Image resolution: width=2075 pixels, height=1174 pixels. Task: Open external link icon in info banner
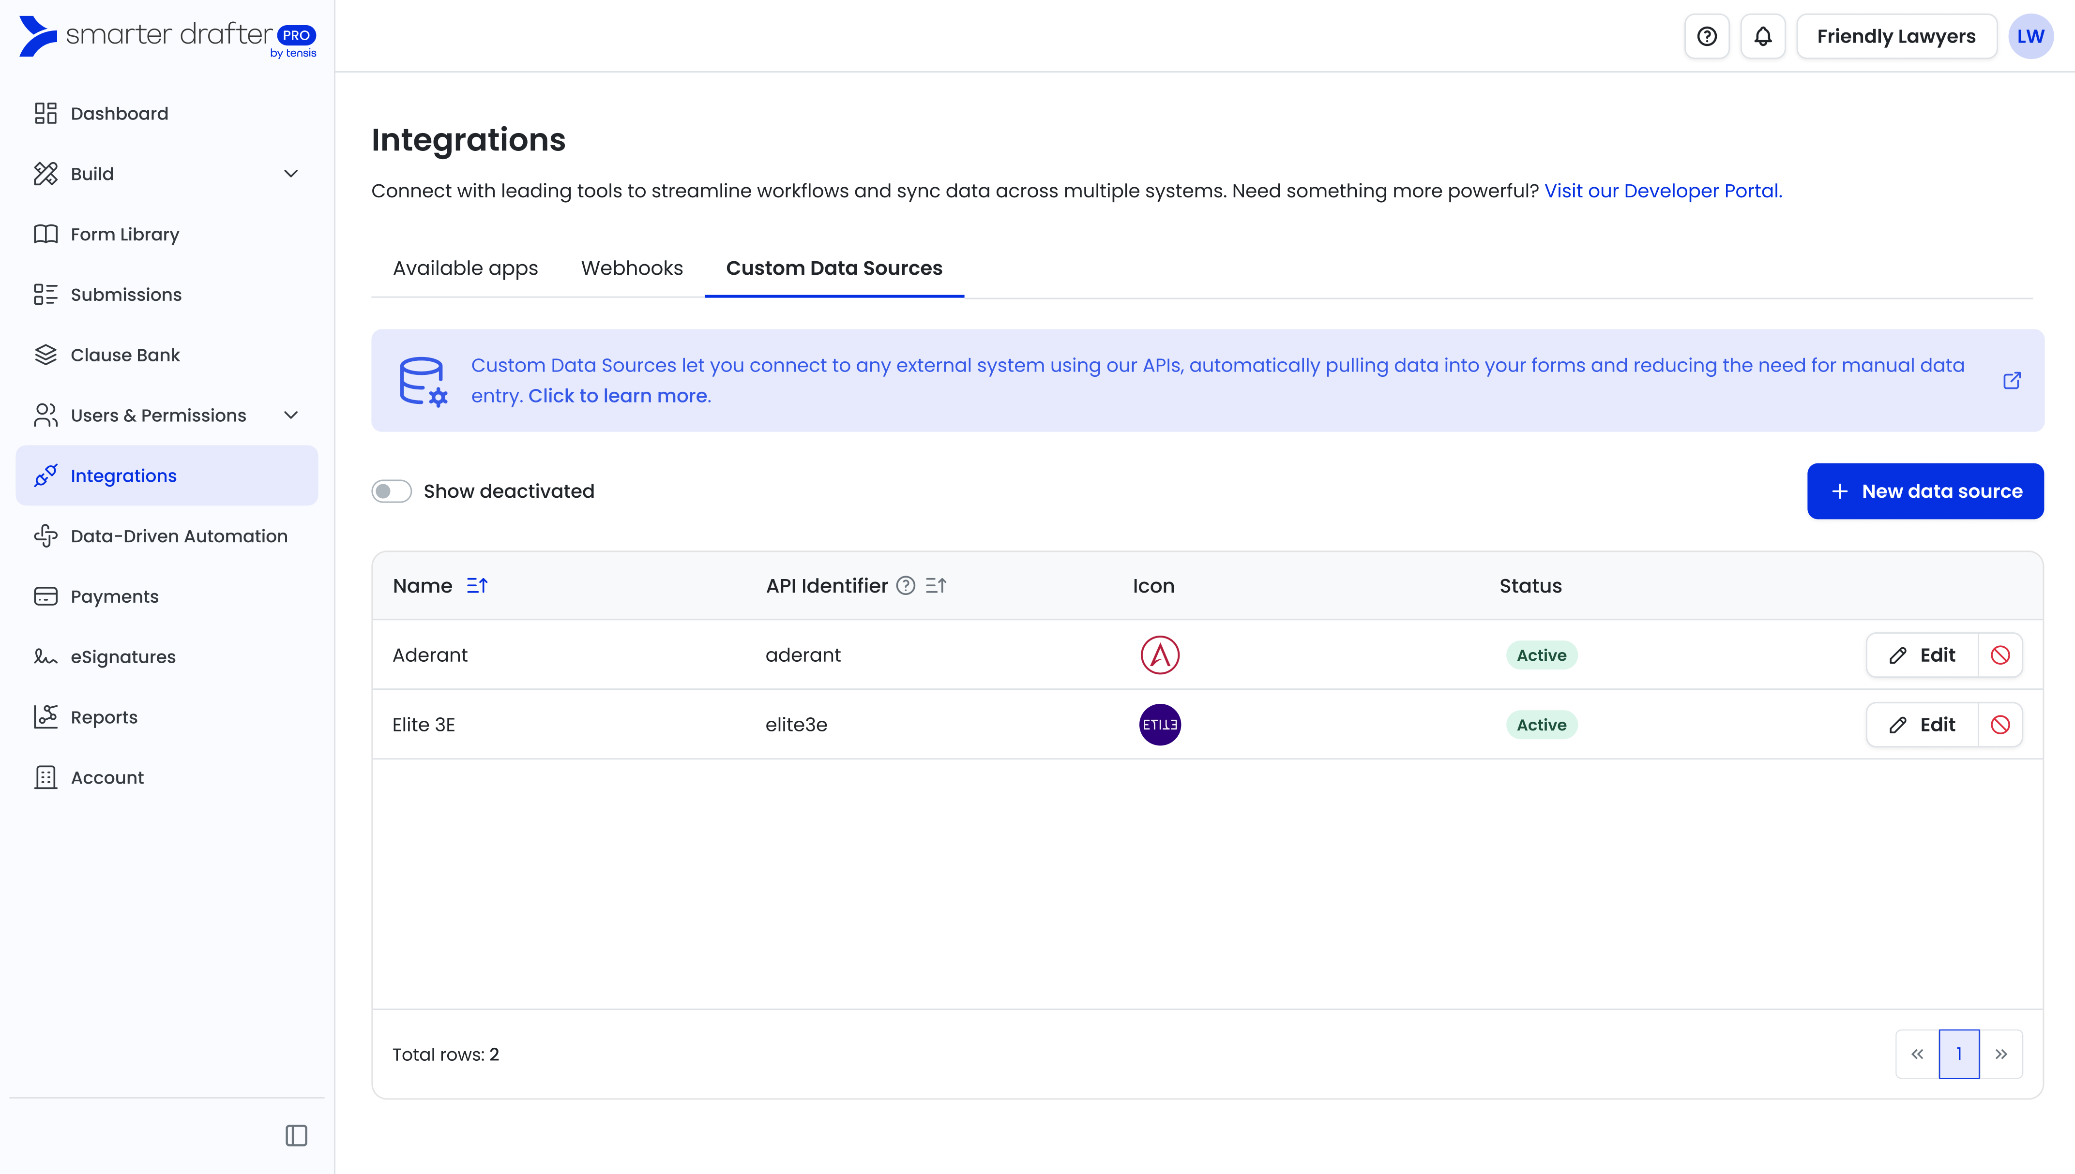[2012, 381]
